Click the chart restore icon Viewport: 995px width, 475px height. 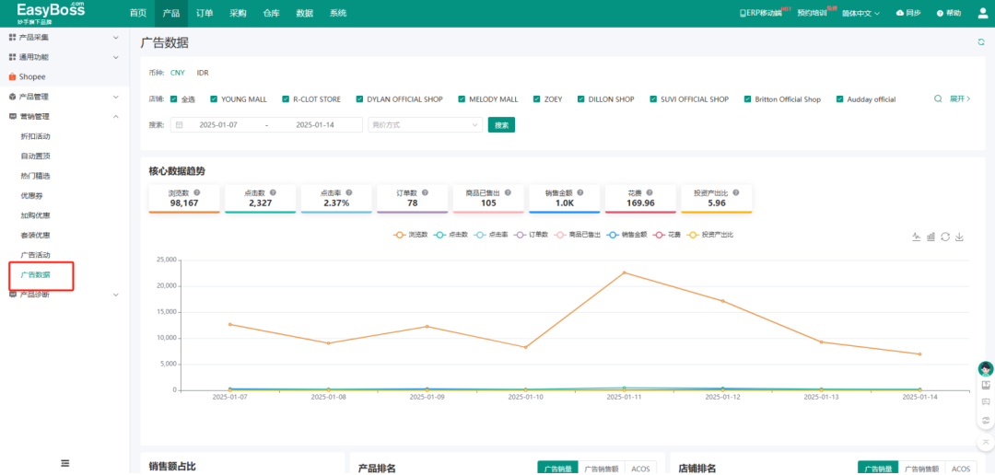pyautogui.click(x=945, y=237)
